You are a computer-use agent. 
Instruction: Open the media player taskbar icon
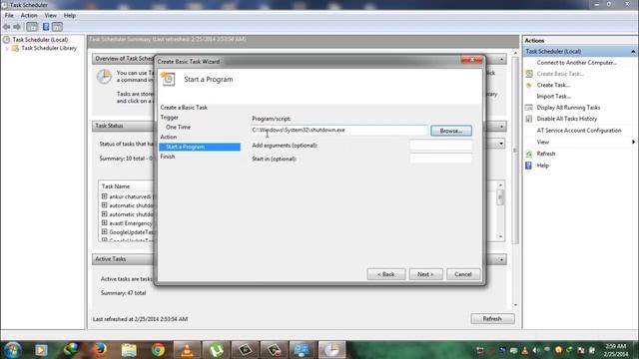tap(41, 350)
